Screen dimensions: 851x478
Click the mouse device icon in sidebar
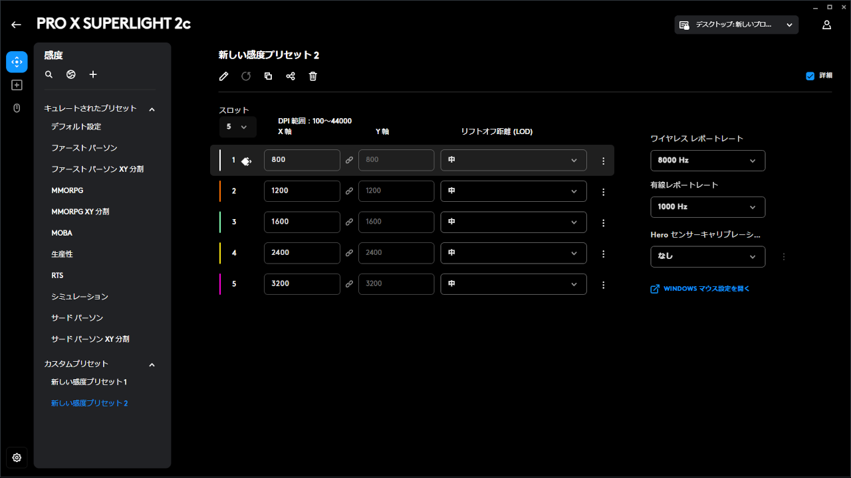tap(17, 108)
